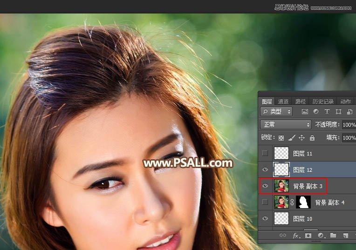
Task: Click mask link icon on 背景 副本 4
Action: (292, 202)
